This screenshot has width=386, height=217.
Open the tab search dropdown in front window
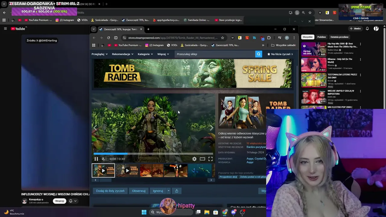[x=93, y=29]
